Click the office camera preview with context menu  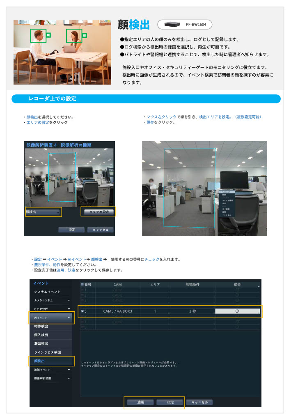(x=204, y=188)
